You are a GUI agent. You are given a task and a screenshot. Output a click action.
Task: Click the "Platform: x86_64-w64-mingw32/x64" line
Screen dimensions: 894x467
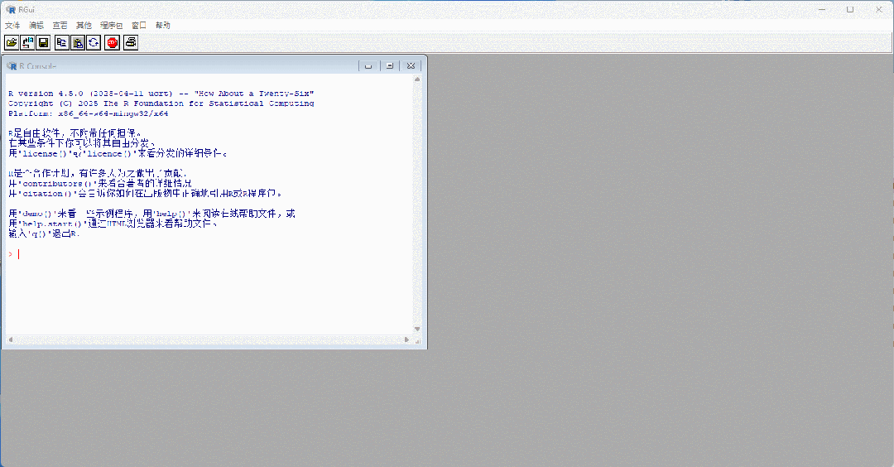pos(89,113)
